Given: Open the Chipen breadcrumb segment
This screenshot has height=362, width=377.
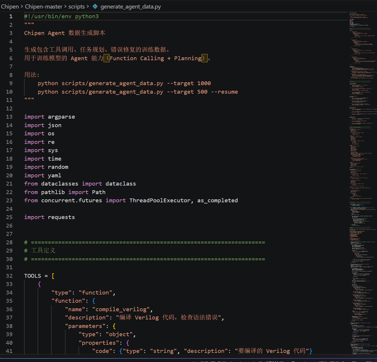Looking at the screenshot, I should 10,7.
